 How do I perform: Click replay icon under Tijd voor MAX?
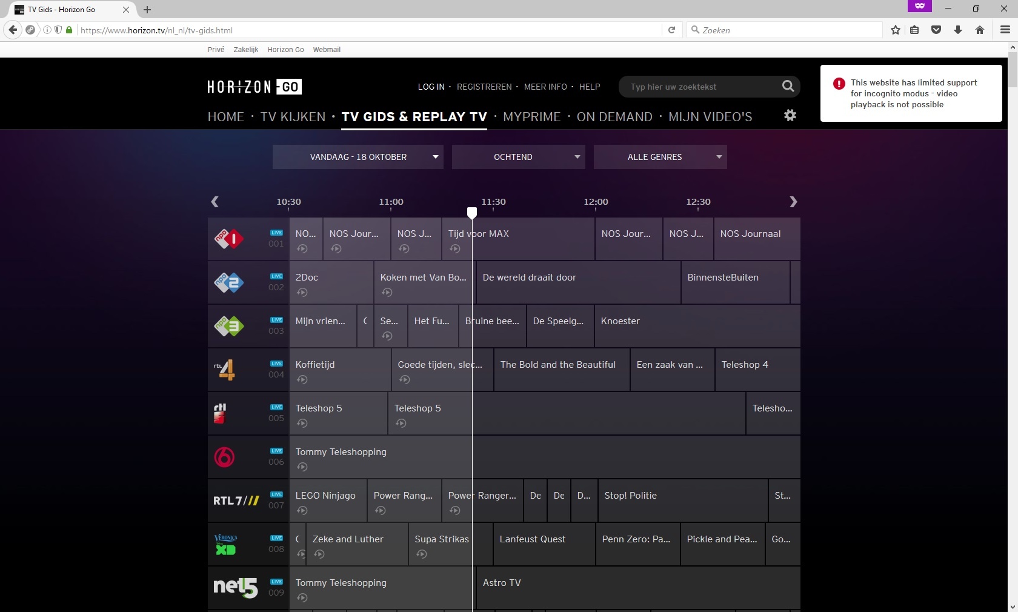coord(455,248)
